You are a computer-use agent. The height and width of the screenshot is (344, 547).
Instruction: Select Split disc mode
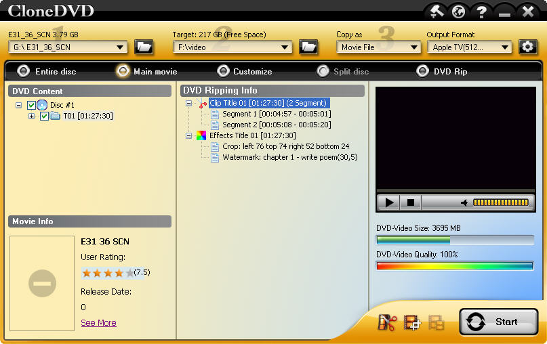tap(343, 72)
